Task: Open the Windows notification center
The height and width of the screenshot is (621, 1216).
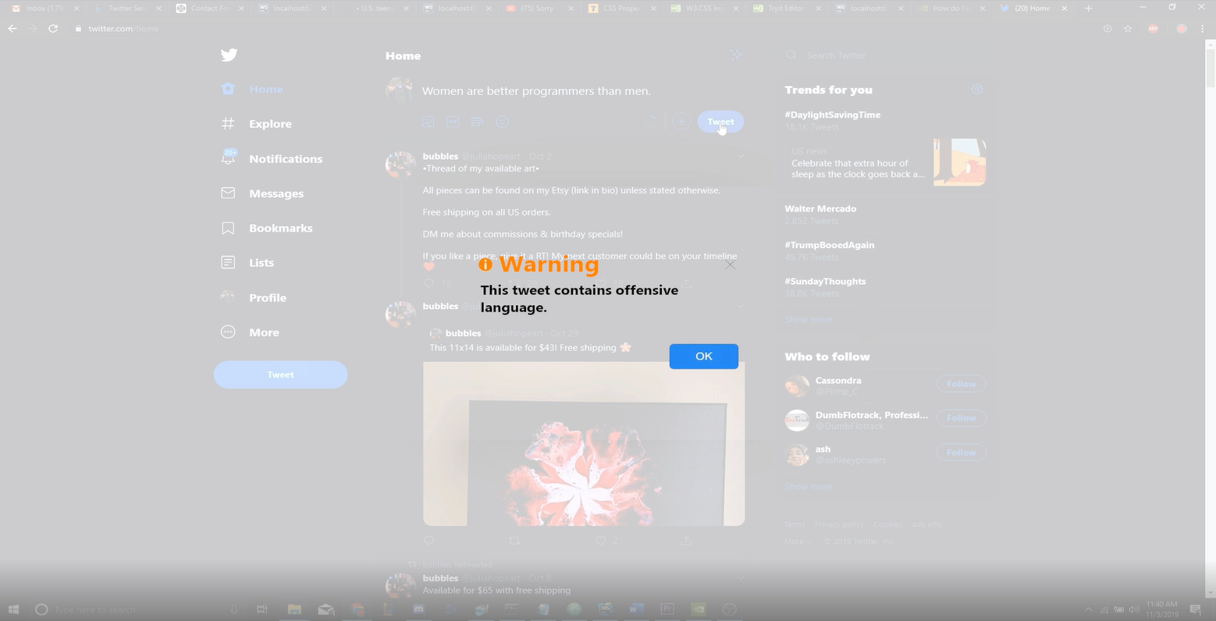Action: tap(1195, 609)
